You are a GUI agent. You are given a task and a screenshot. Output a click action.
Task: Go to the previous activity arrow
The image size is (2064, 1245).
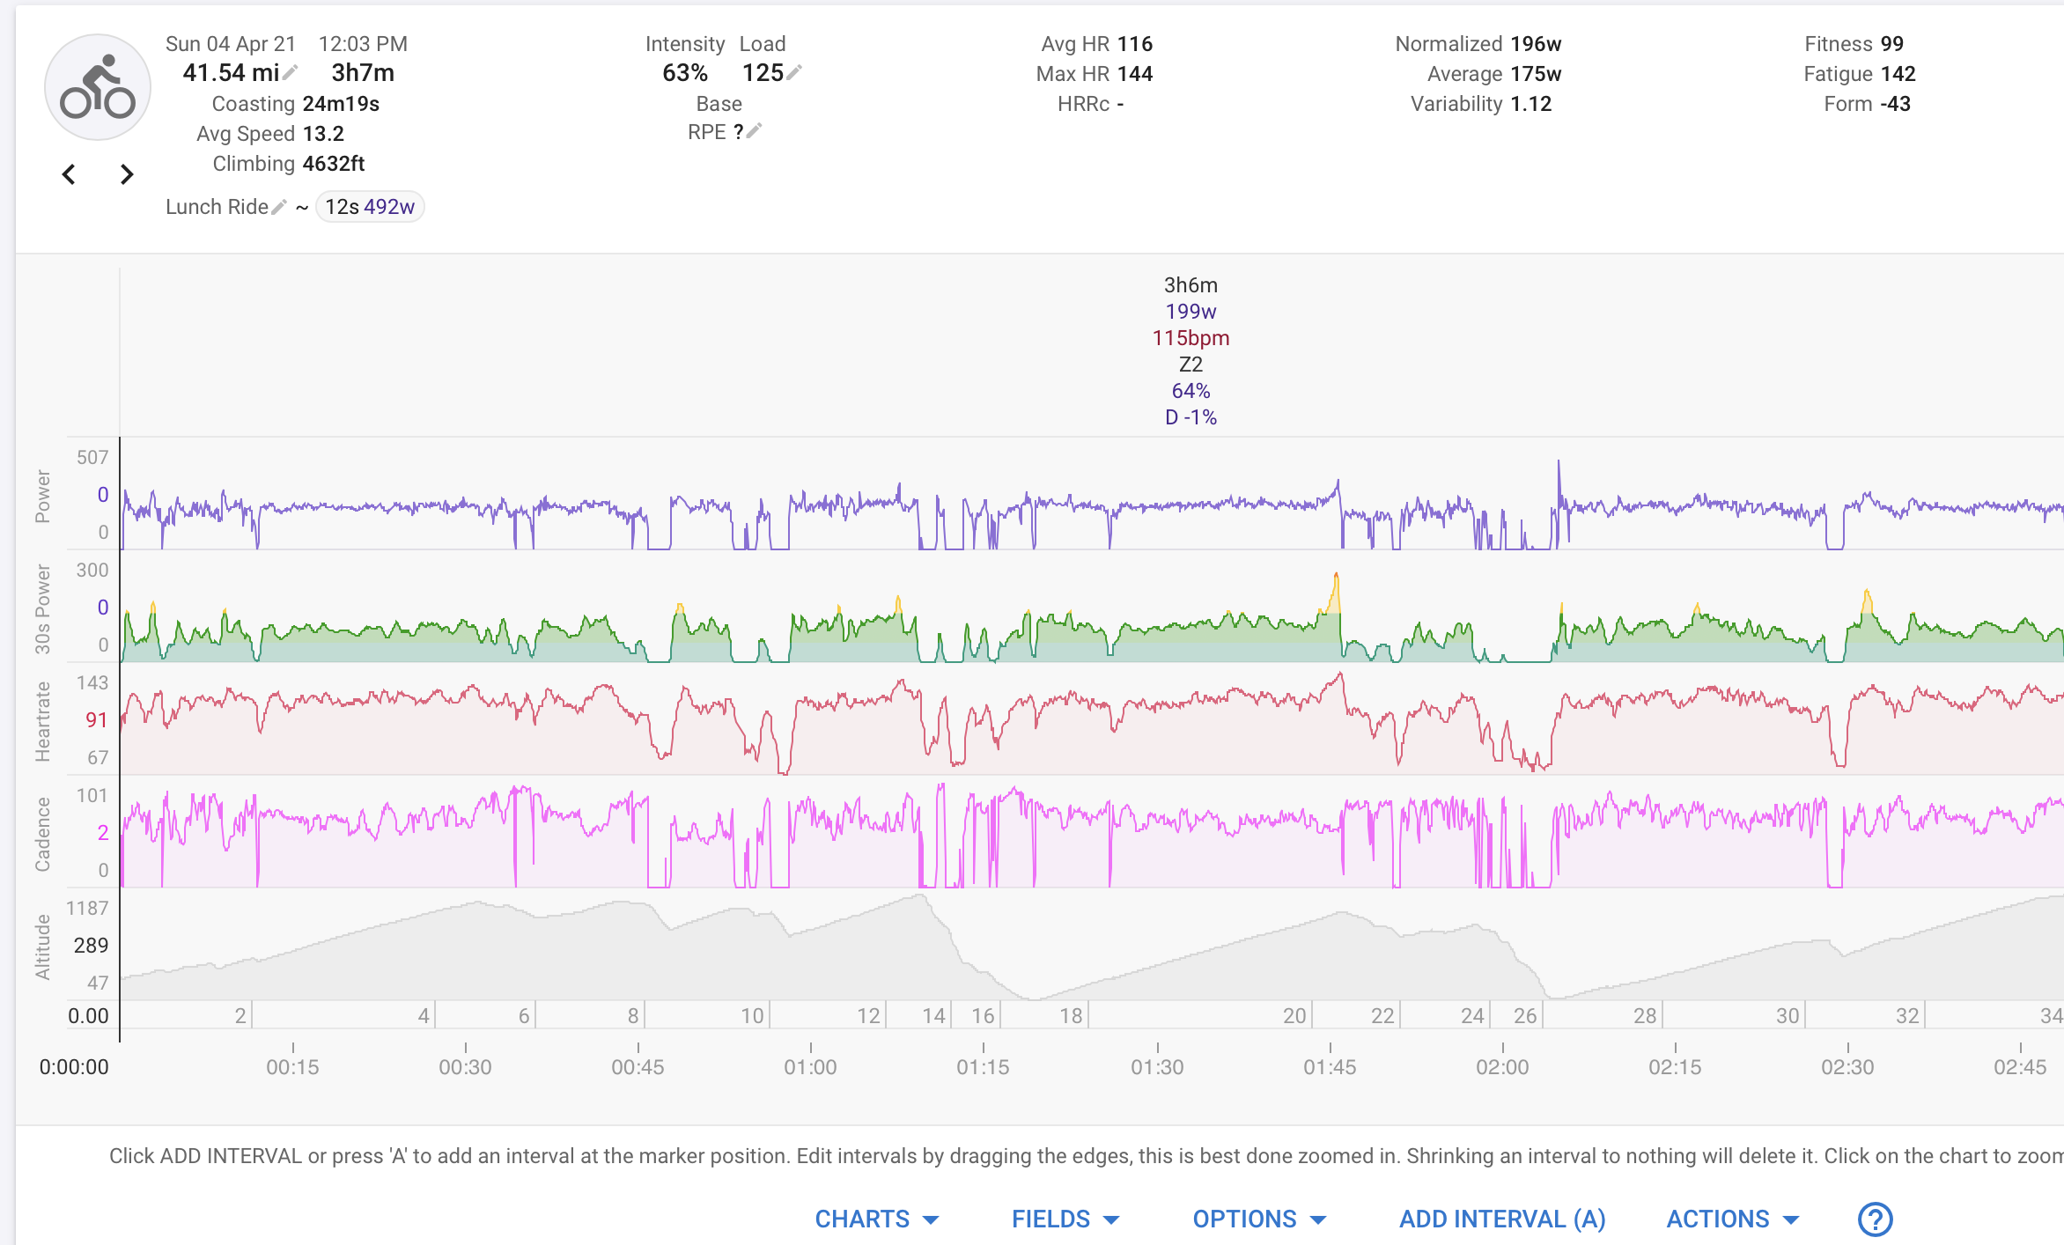[69, 174]
